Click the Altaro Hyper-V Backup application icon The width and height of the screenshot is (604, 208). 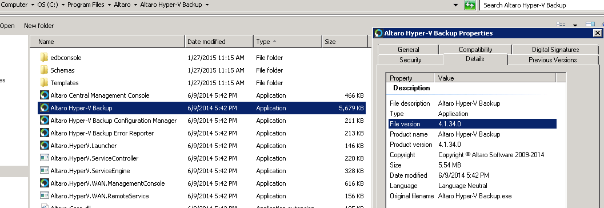(x=45, y=108)
